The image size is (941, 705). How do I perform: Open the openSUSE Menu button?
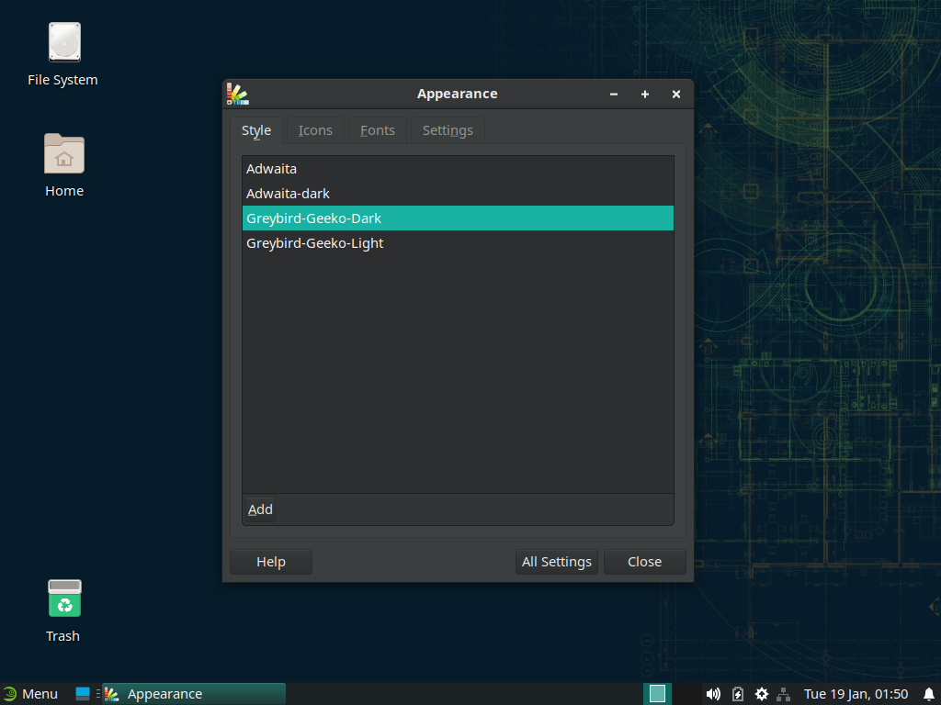pyautogui.click(x=30, y=694)
